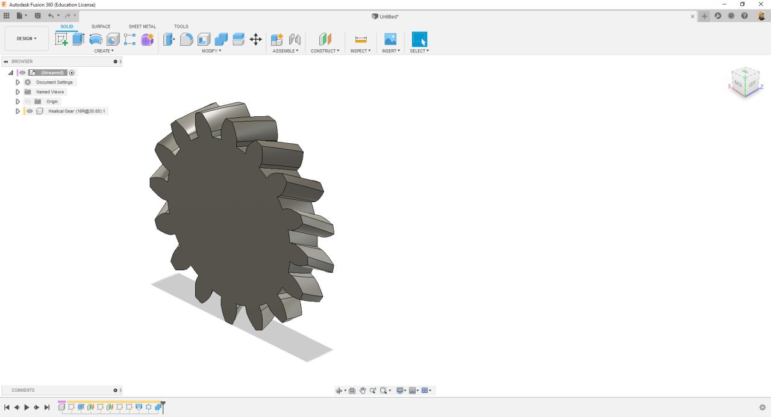
Task: Open the SELECT dropdown menu
Action: [x=419, y=51]
